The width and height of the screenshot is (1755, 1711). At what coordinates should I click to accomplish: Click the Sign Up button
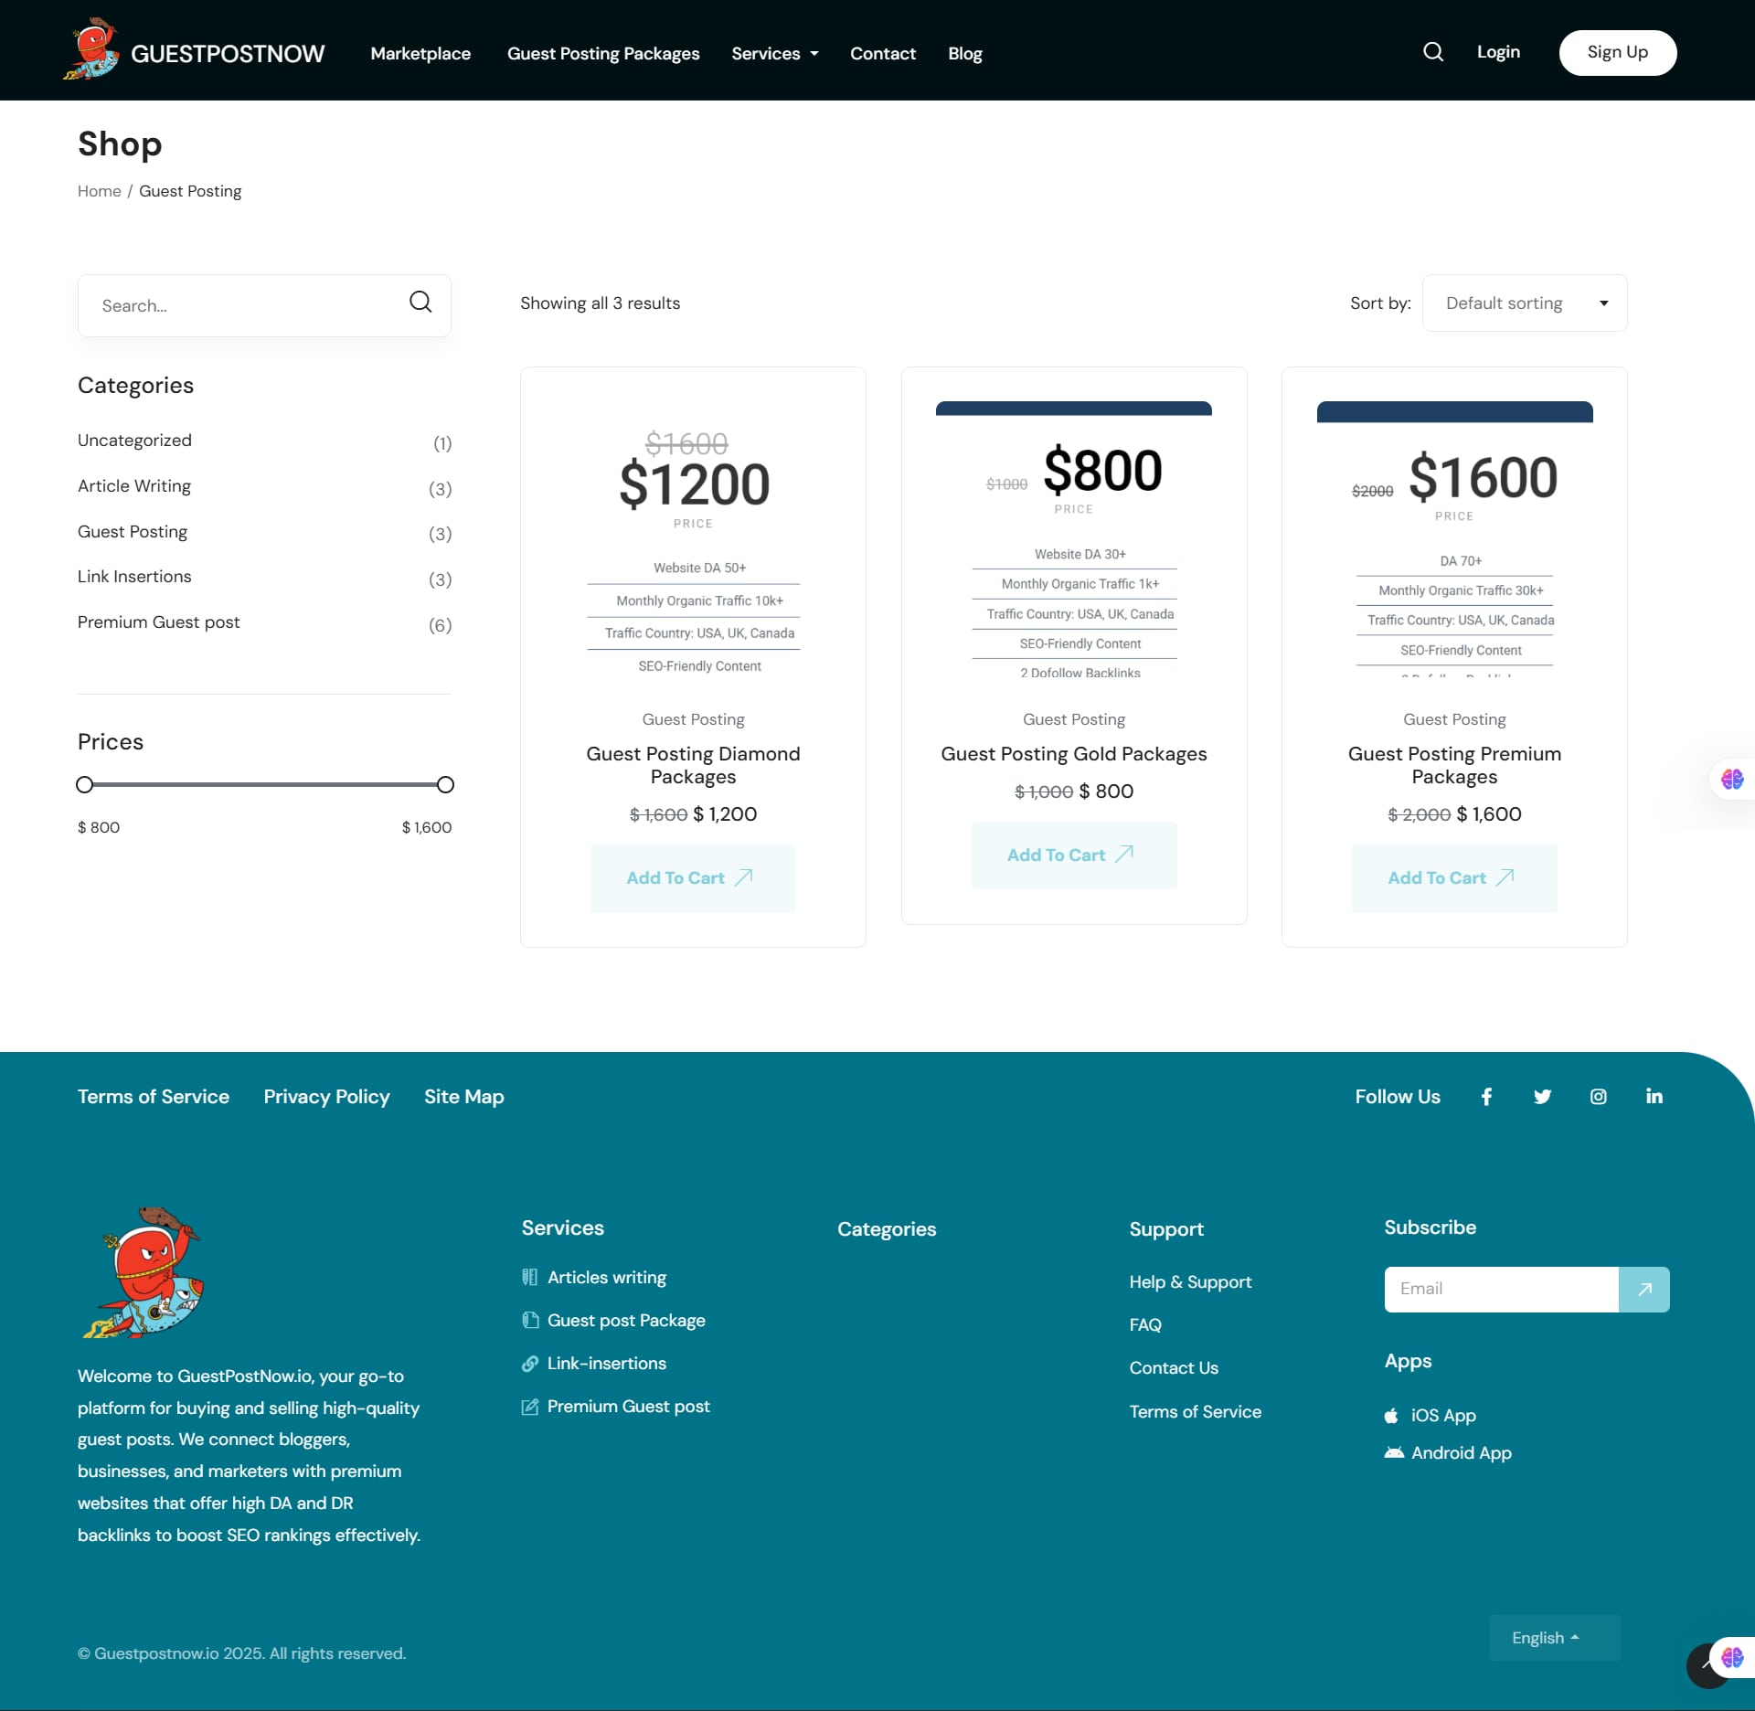(1617, 52)
